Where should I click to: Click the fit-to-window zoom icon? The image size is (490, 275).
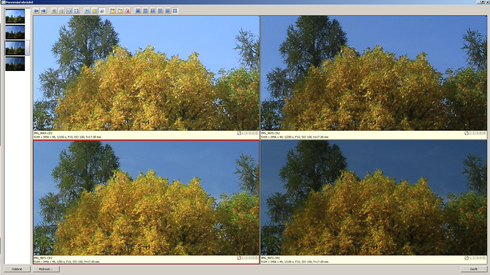click(76, 11)
